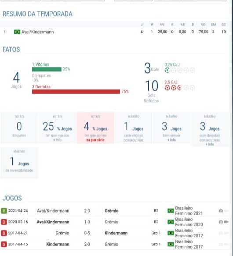Open video icon on the 2020-02-16 match

pos(226,222)
